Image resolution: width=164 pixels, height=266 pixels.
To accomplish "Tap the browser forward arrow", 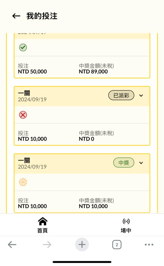I will pyautogui.click(x=47, y=245).
